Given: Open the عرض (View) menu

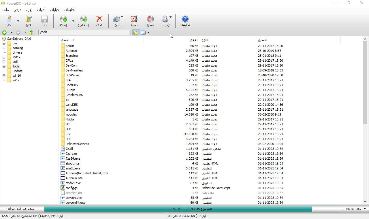Looking at the screenshot, I should (18, 10).
